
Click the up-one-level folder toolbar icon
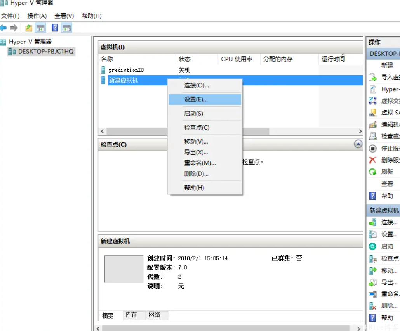pos(29,28)
